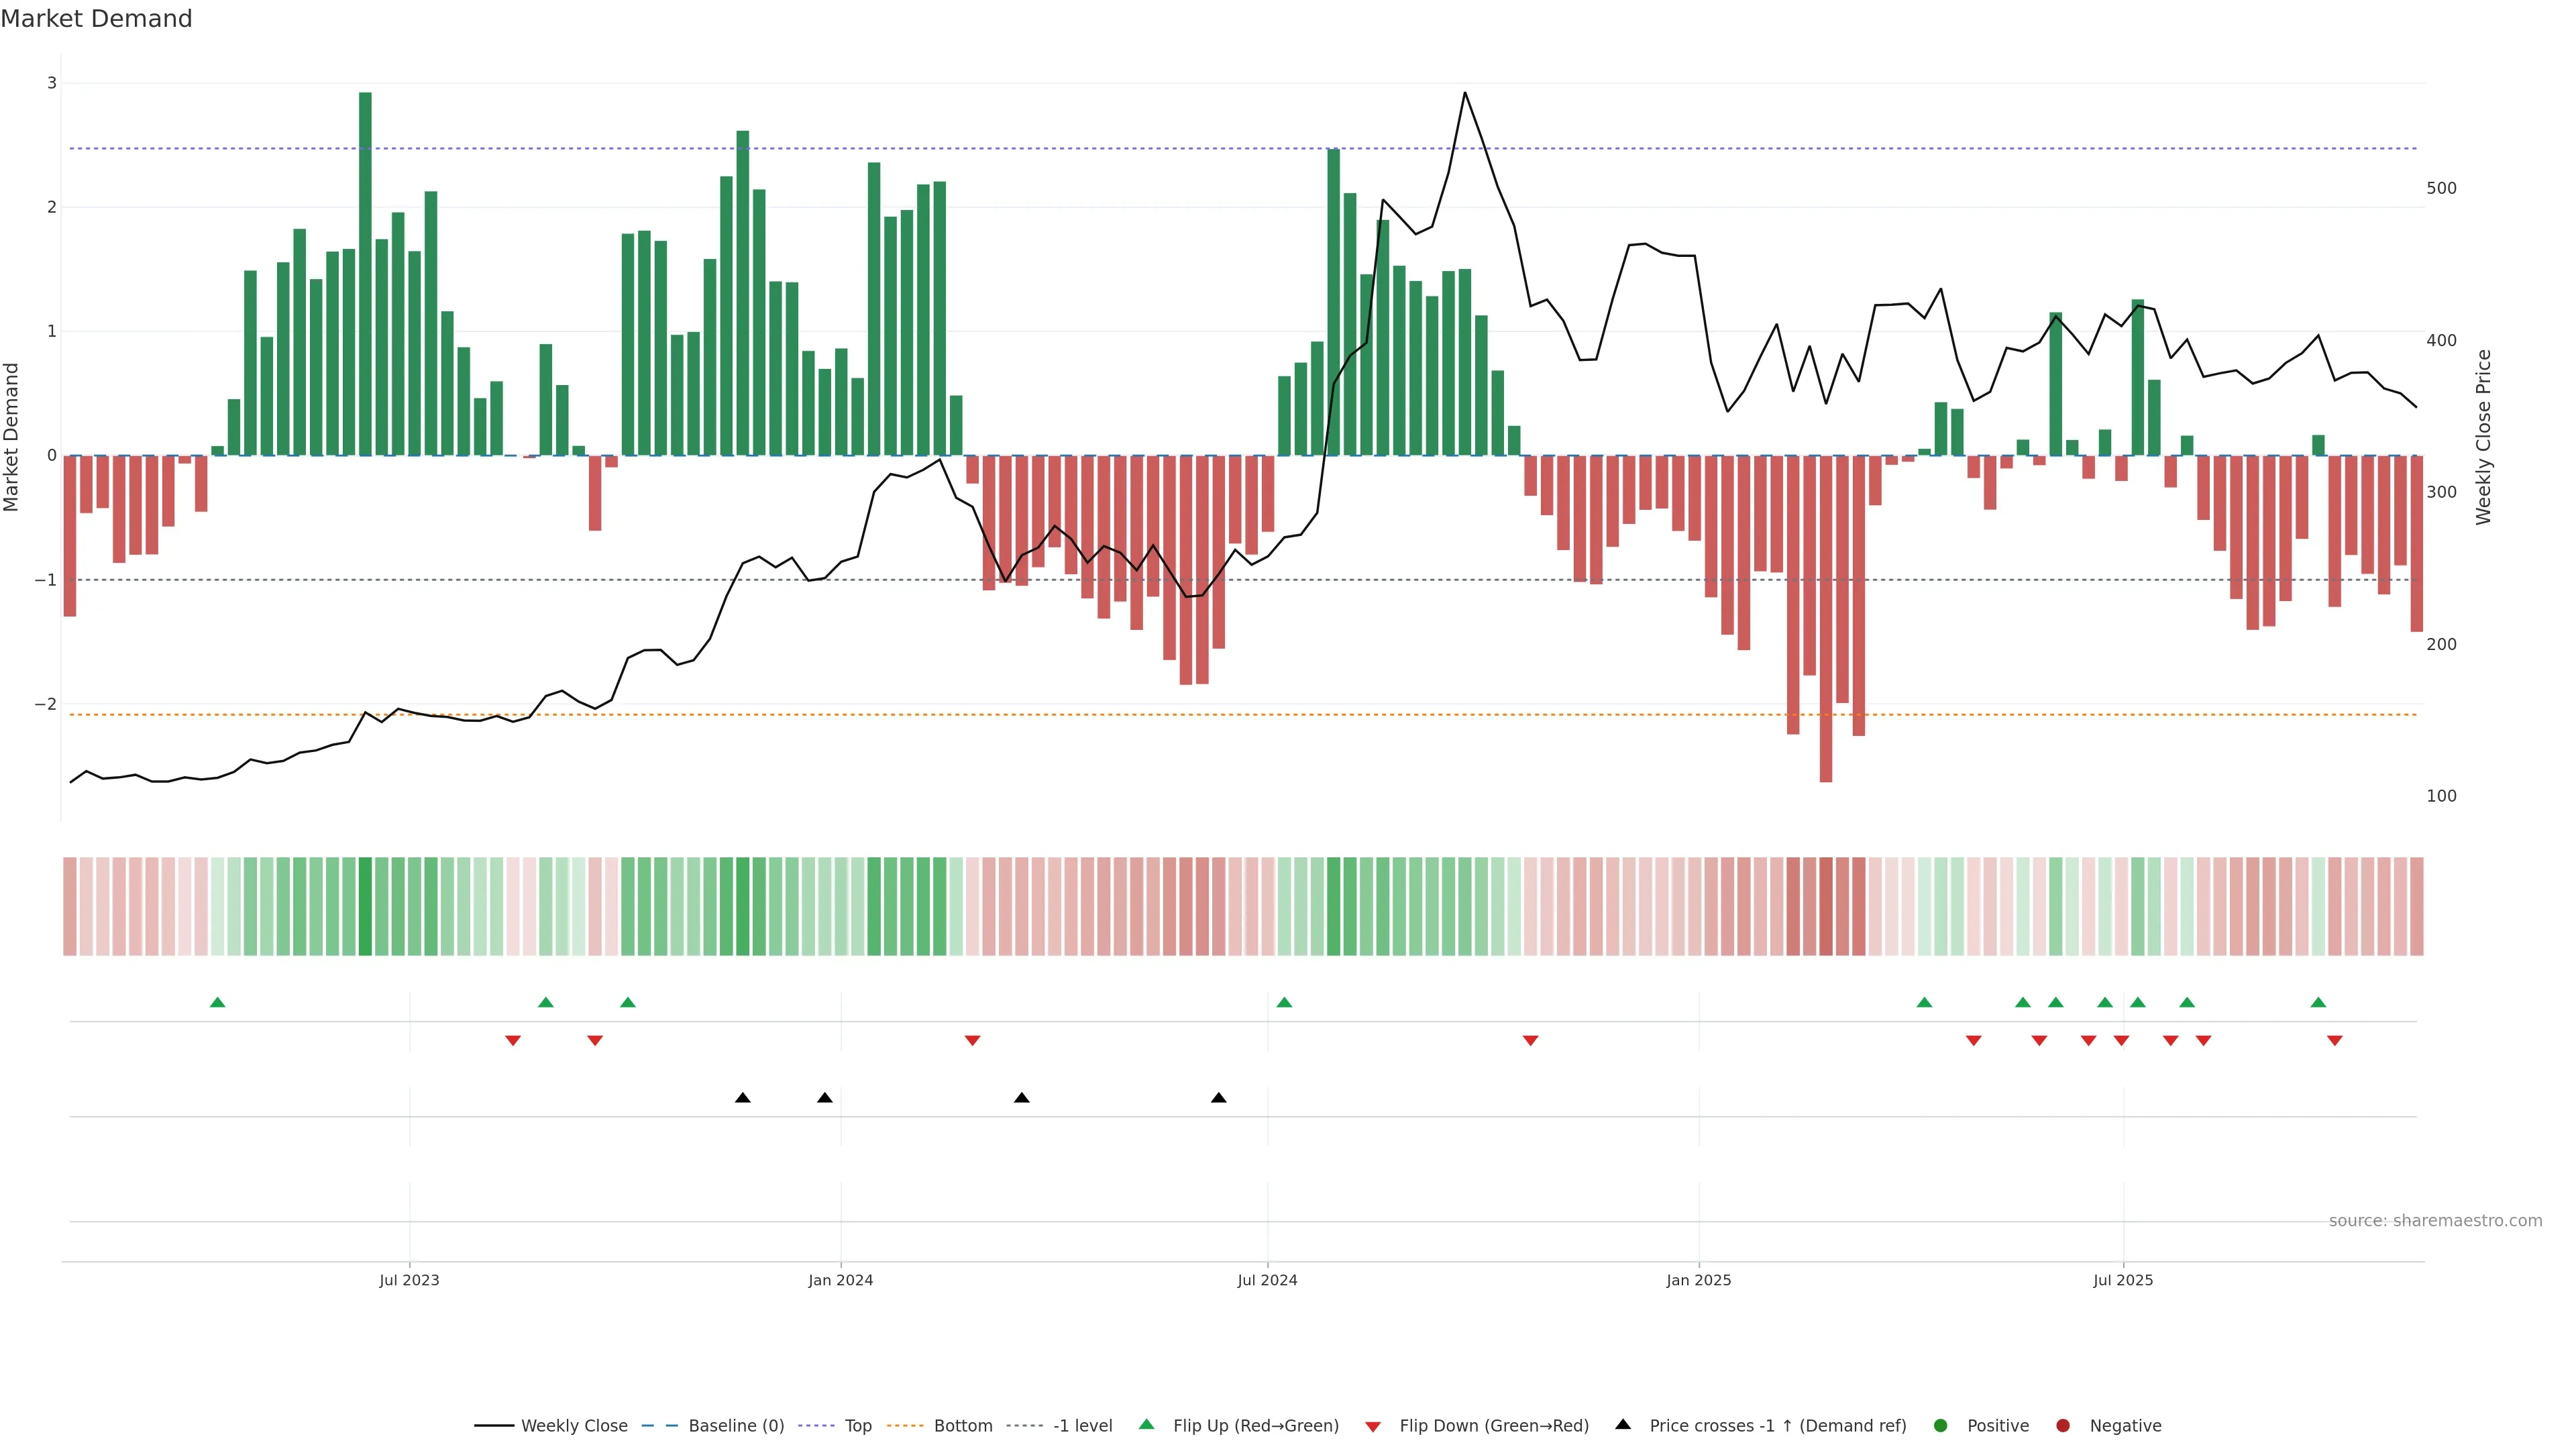The image size is (2576, 1449).
Task: Click Price crosses -1 black triangle legend
Action: tap(1623, 1424)
